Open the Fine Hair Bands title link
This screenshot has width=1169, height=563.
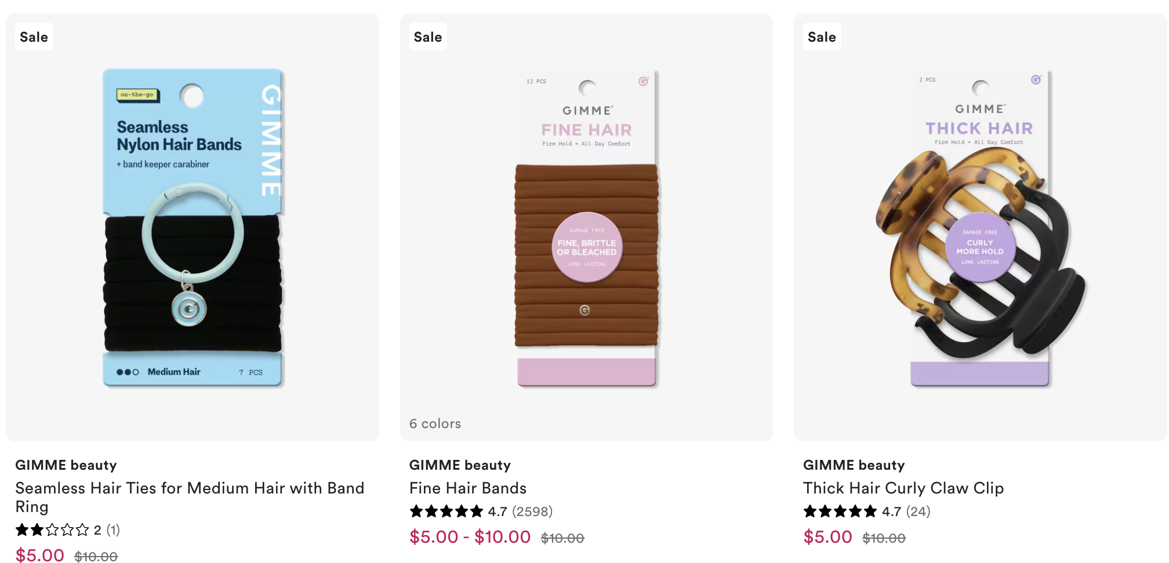468,488
